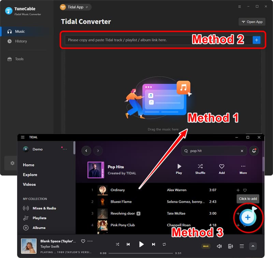273x258 pixels.
Task: Click the Pop Hits playlist cover
Action: (x=96, y=170)
